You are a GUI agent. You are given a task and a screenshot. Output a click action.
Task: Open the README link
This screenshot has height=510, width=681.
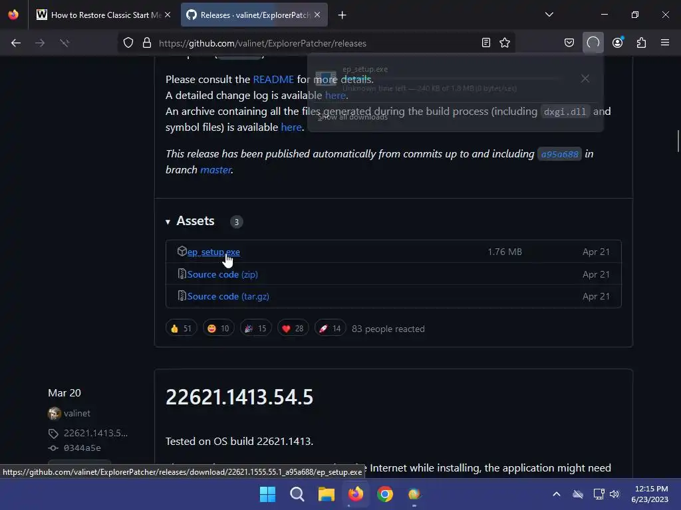[x=273, y=80]
